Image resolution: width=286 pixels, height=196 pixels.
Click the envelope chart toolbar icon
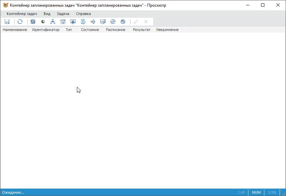coord(63,22)
